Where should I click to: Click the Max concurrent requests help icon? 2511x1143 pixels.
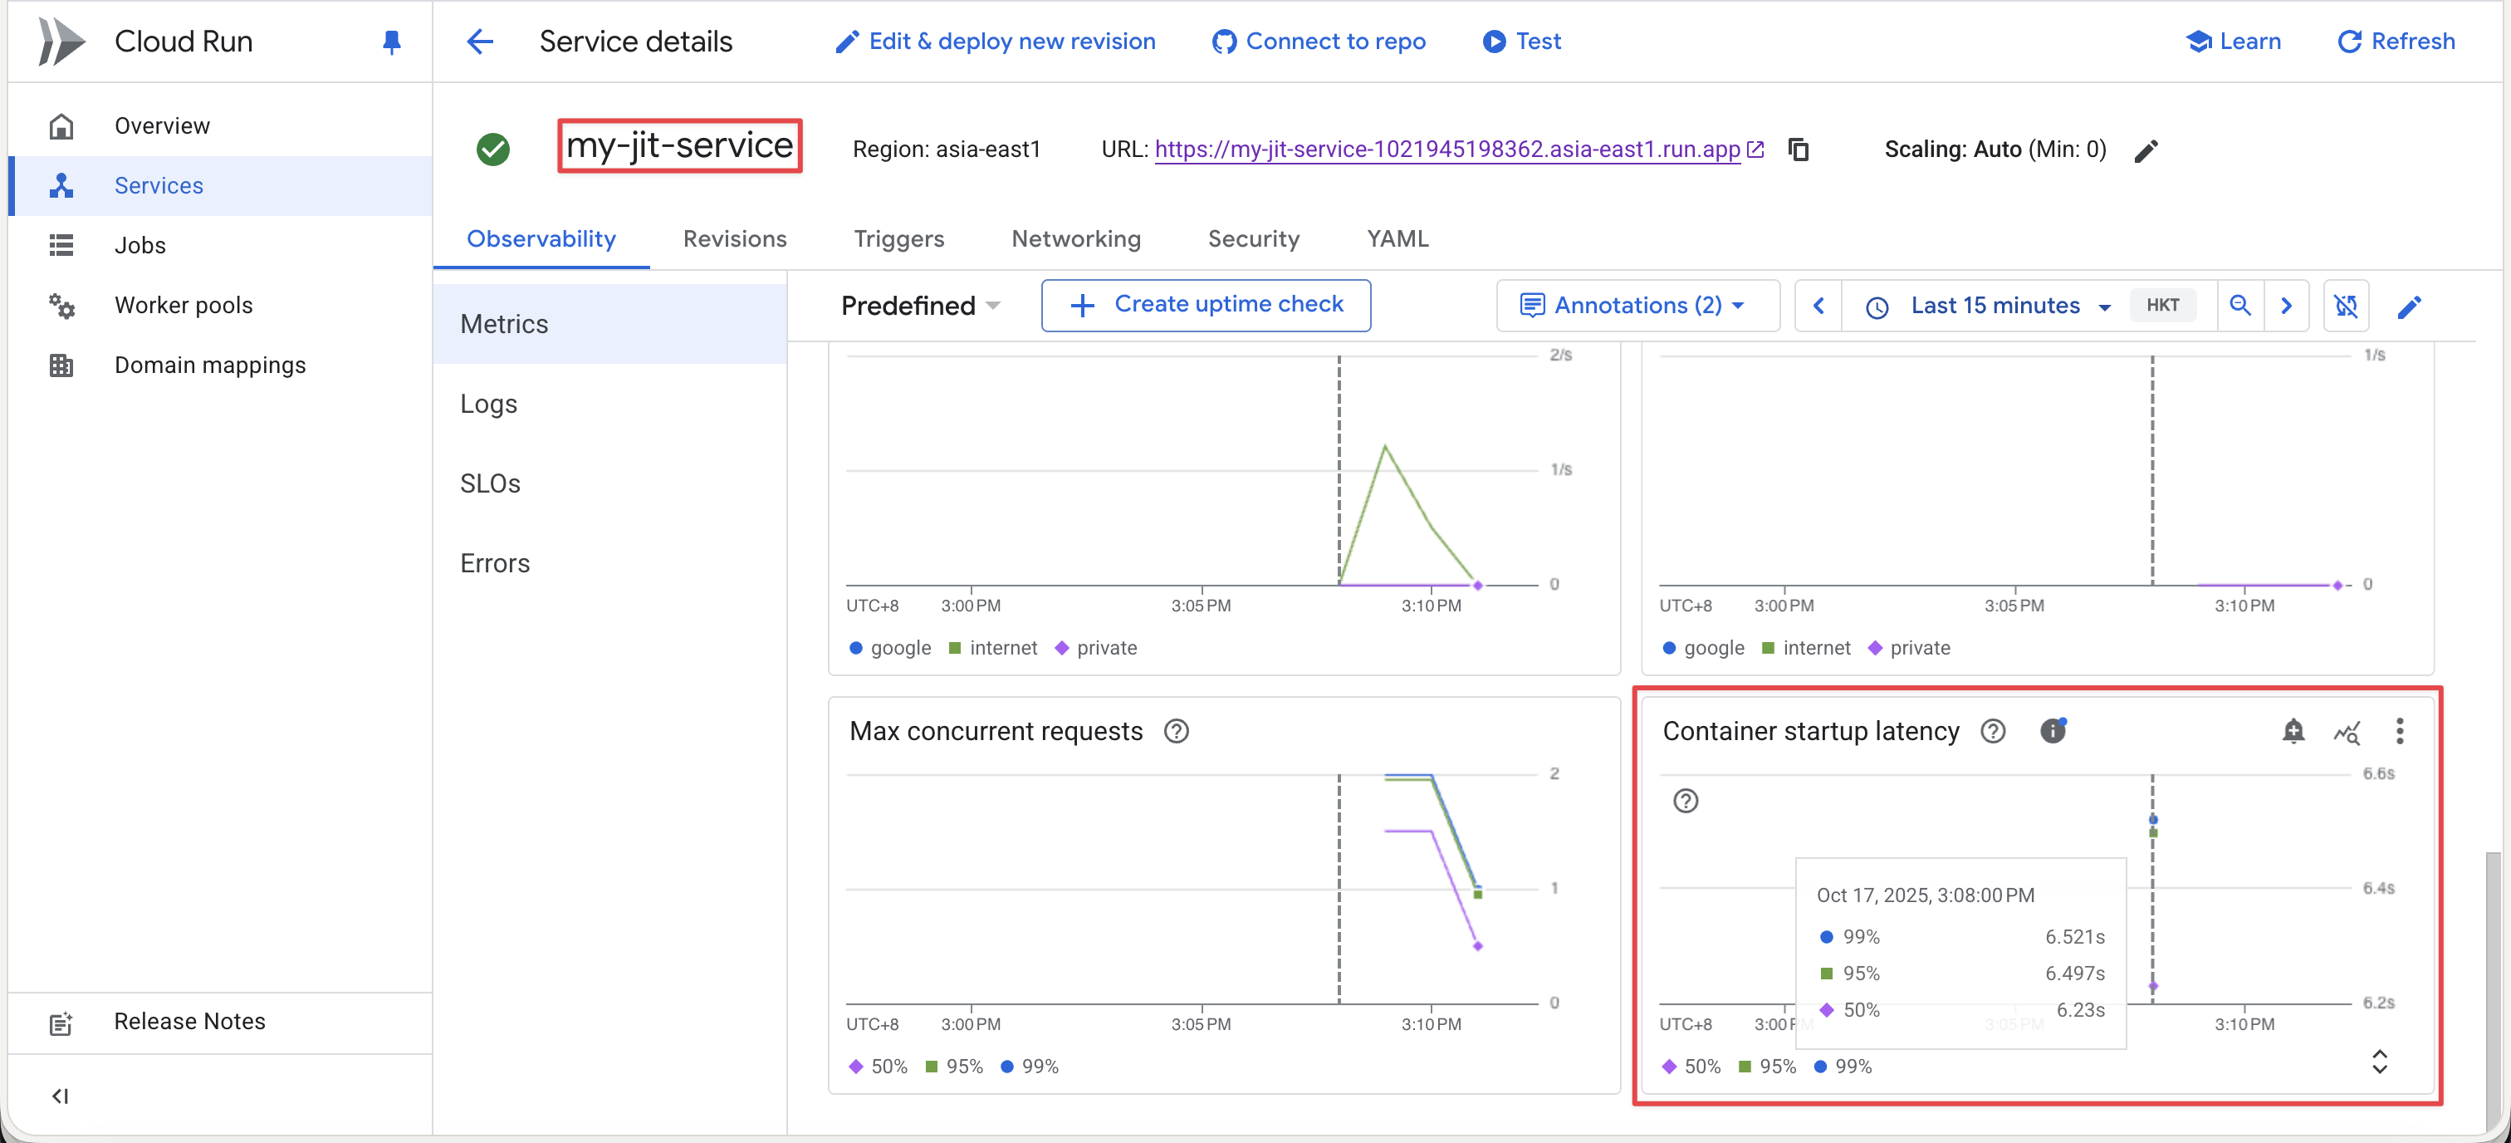(1177, 732)
